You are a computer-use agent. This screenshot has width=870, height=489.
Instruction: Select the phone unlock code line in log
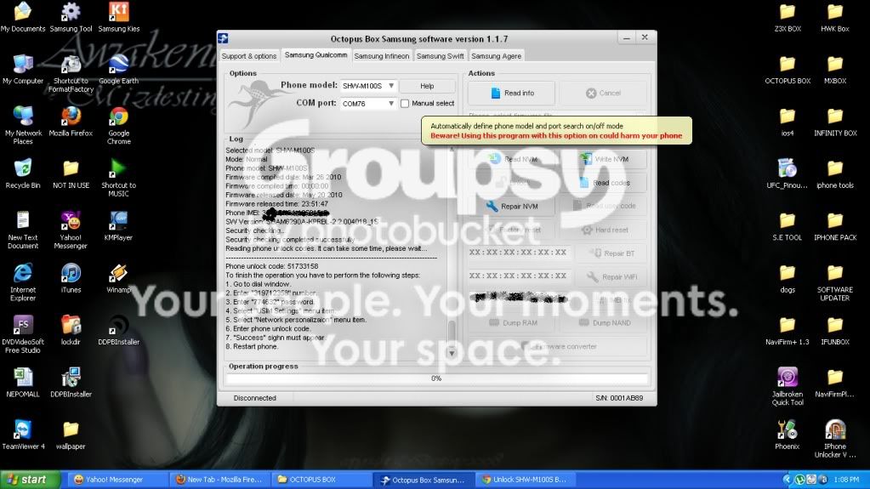click(x=272, y=266)
